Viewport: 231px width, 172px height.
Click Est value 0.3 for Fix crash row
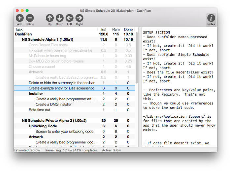tap(104, 50)
